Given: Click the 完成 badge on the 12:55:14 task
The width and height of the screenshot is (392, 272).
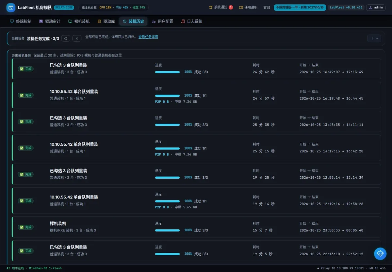Looking at the screenshot, I should coord(25,174).
